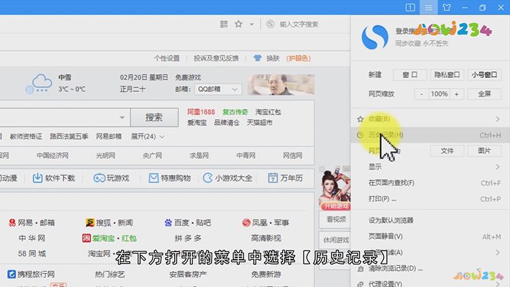
Task: Open 网易·邮箱 site link icon
Action: 12,223
